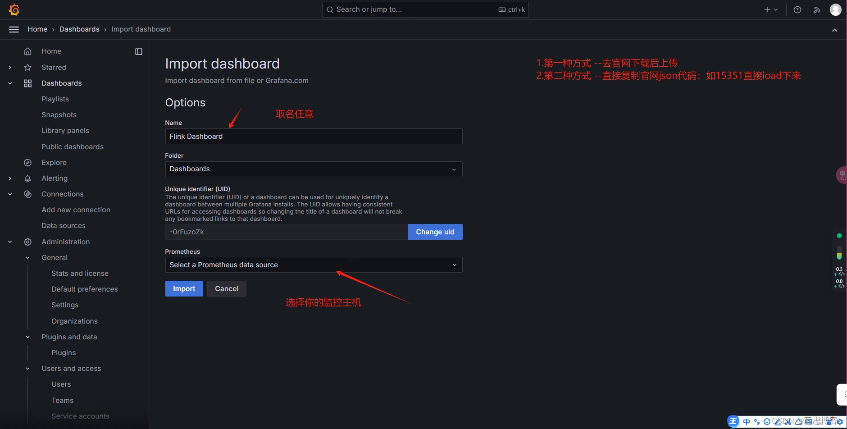Click the Dashboards grid icon
Image resolution: width=847 pixels, height=429 pixels.
(27, 83)
